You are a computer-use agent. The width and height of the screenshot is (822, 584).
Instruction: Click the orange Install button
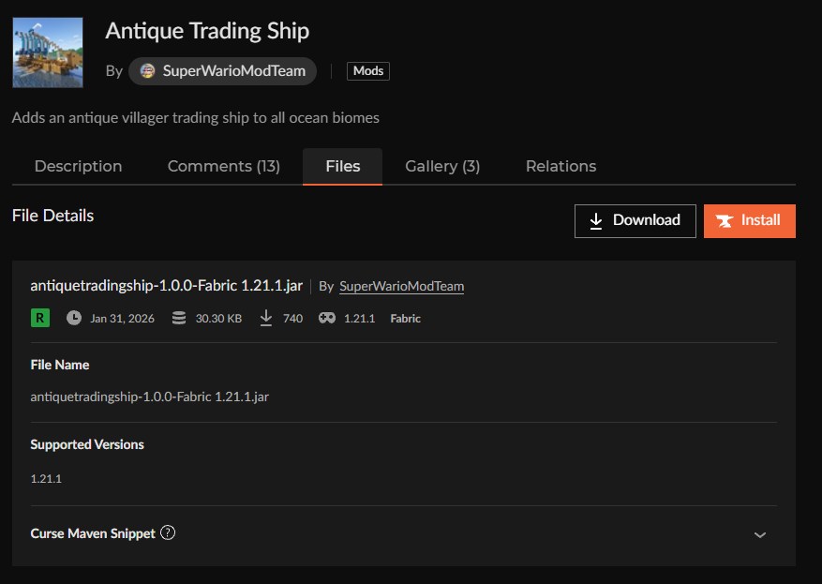(x=749, y=220)
